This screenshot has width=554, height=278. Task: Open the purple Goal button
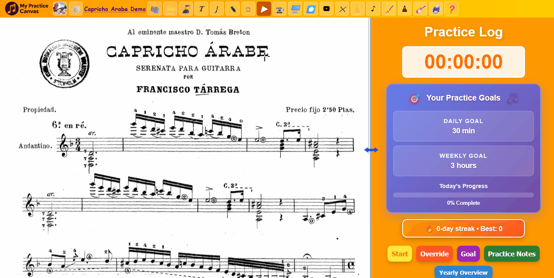pyautogui.click(x=468, y=254)
